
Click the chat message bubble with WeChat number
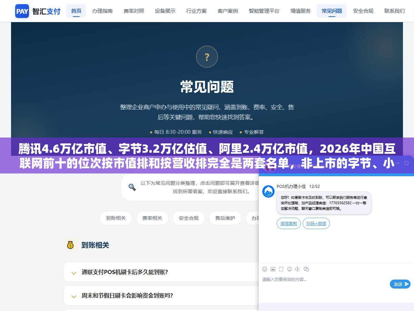tap(324, 203)
